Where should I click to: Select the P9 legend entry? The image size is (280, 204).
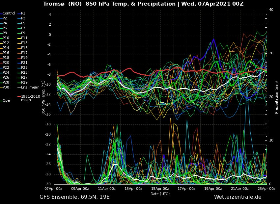tap(23, 33)
